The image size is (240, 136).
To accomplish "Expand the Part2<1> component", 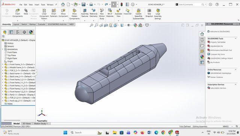I will tap(3, 95).
